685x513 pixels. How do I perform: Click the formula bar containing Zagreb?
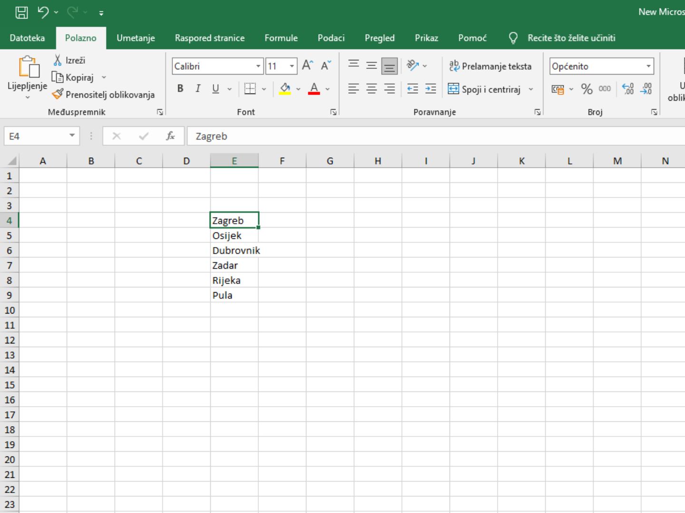pyautogui.click(x=436, y=136)
